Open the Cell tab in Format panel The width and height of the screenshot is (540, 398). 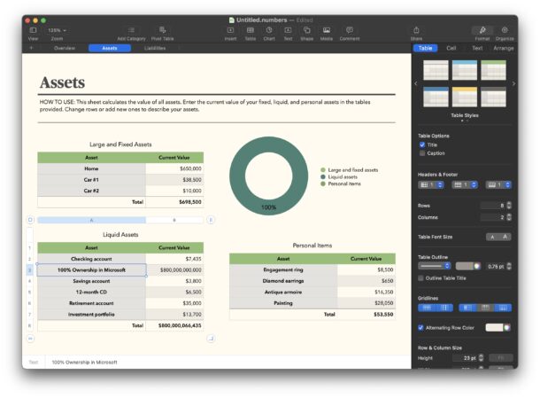tap(451, 48)
